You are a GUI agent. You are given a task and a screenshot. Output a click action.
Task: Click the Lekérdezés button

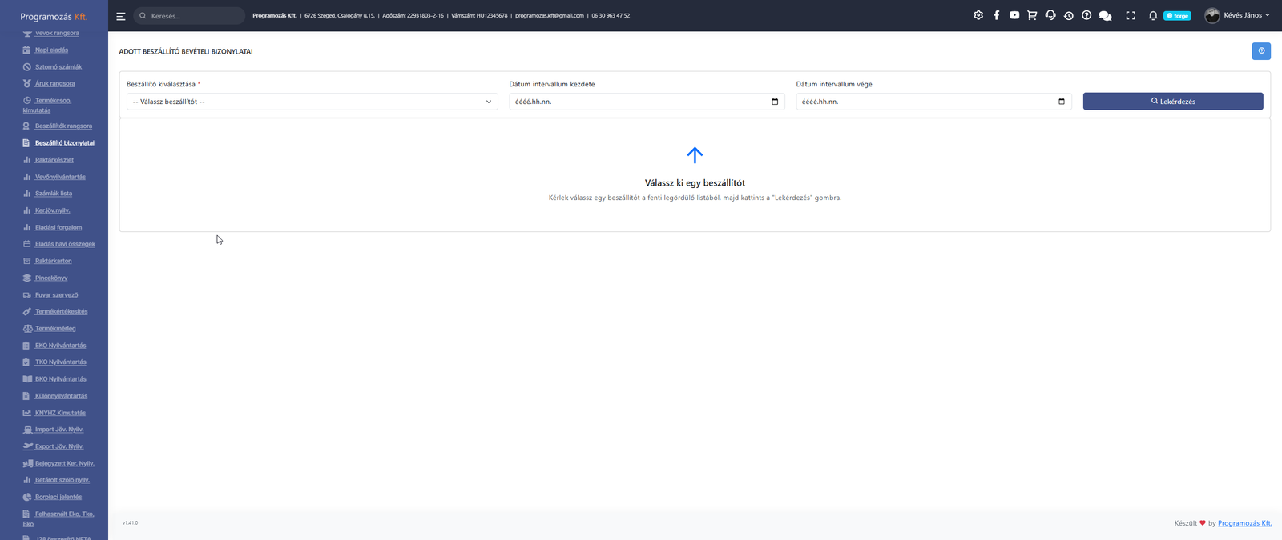tap(1173, 102)
